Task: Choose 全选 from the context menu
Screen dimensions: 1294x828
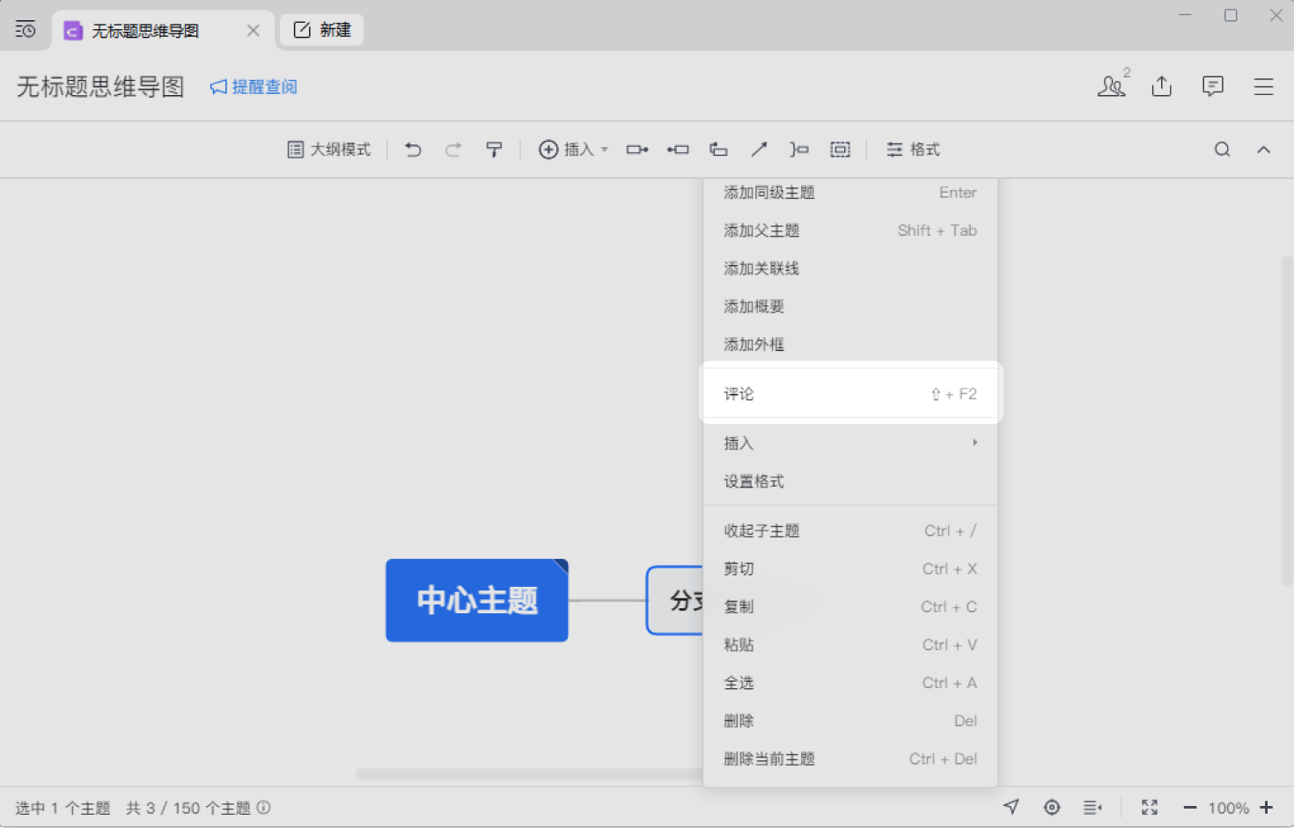Action: 850,683
